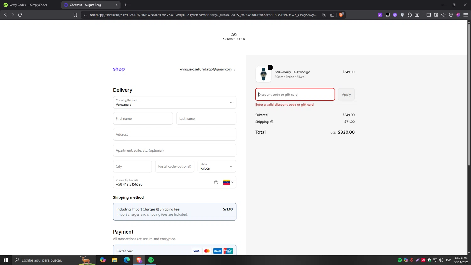
Task: Click the Last name field
Action: pyautogui.click(x=206, y=118)
